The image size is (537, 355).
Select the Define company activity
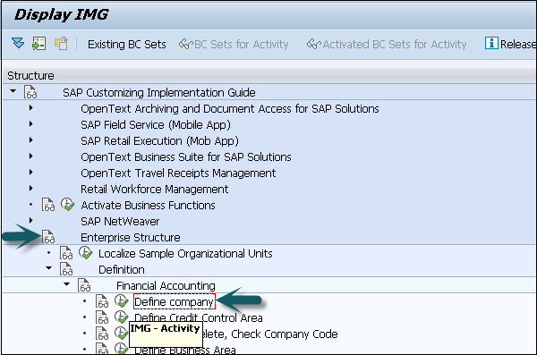(x=175, y=301)
